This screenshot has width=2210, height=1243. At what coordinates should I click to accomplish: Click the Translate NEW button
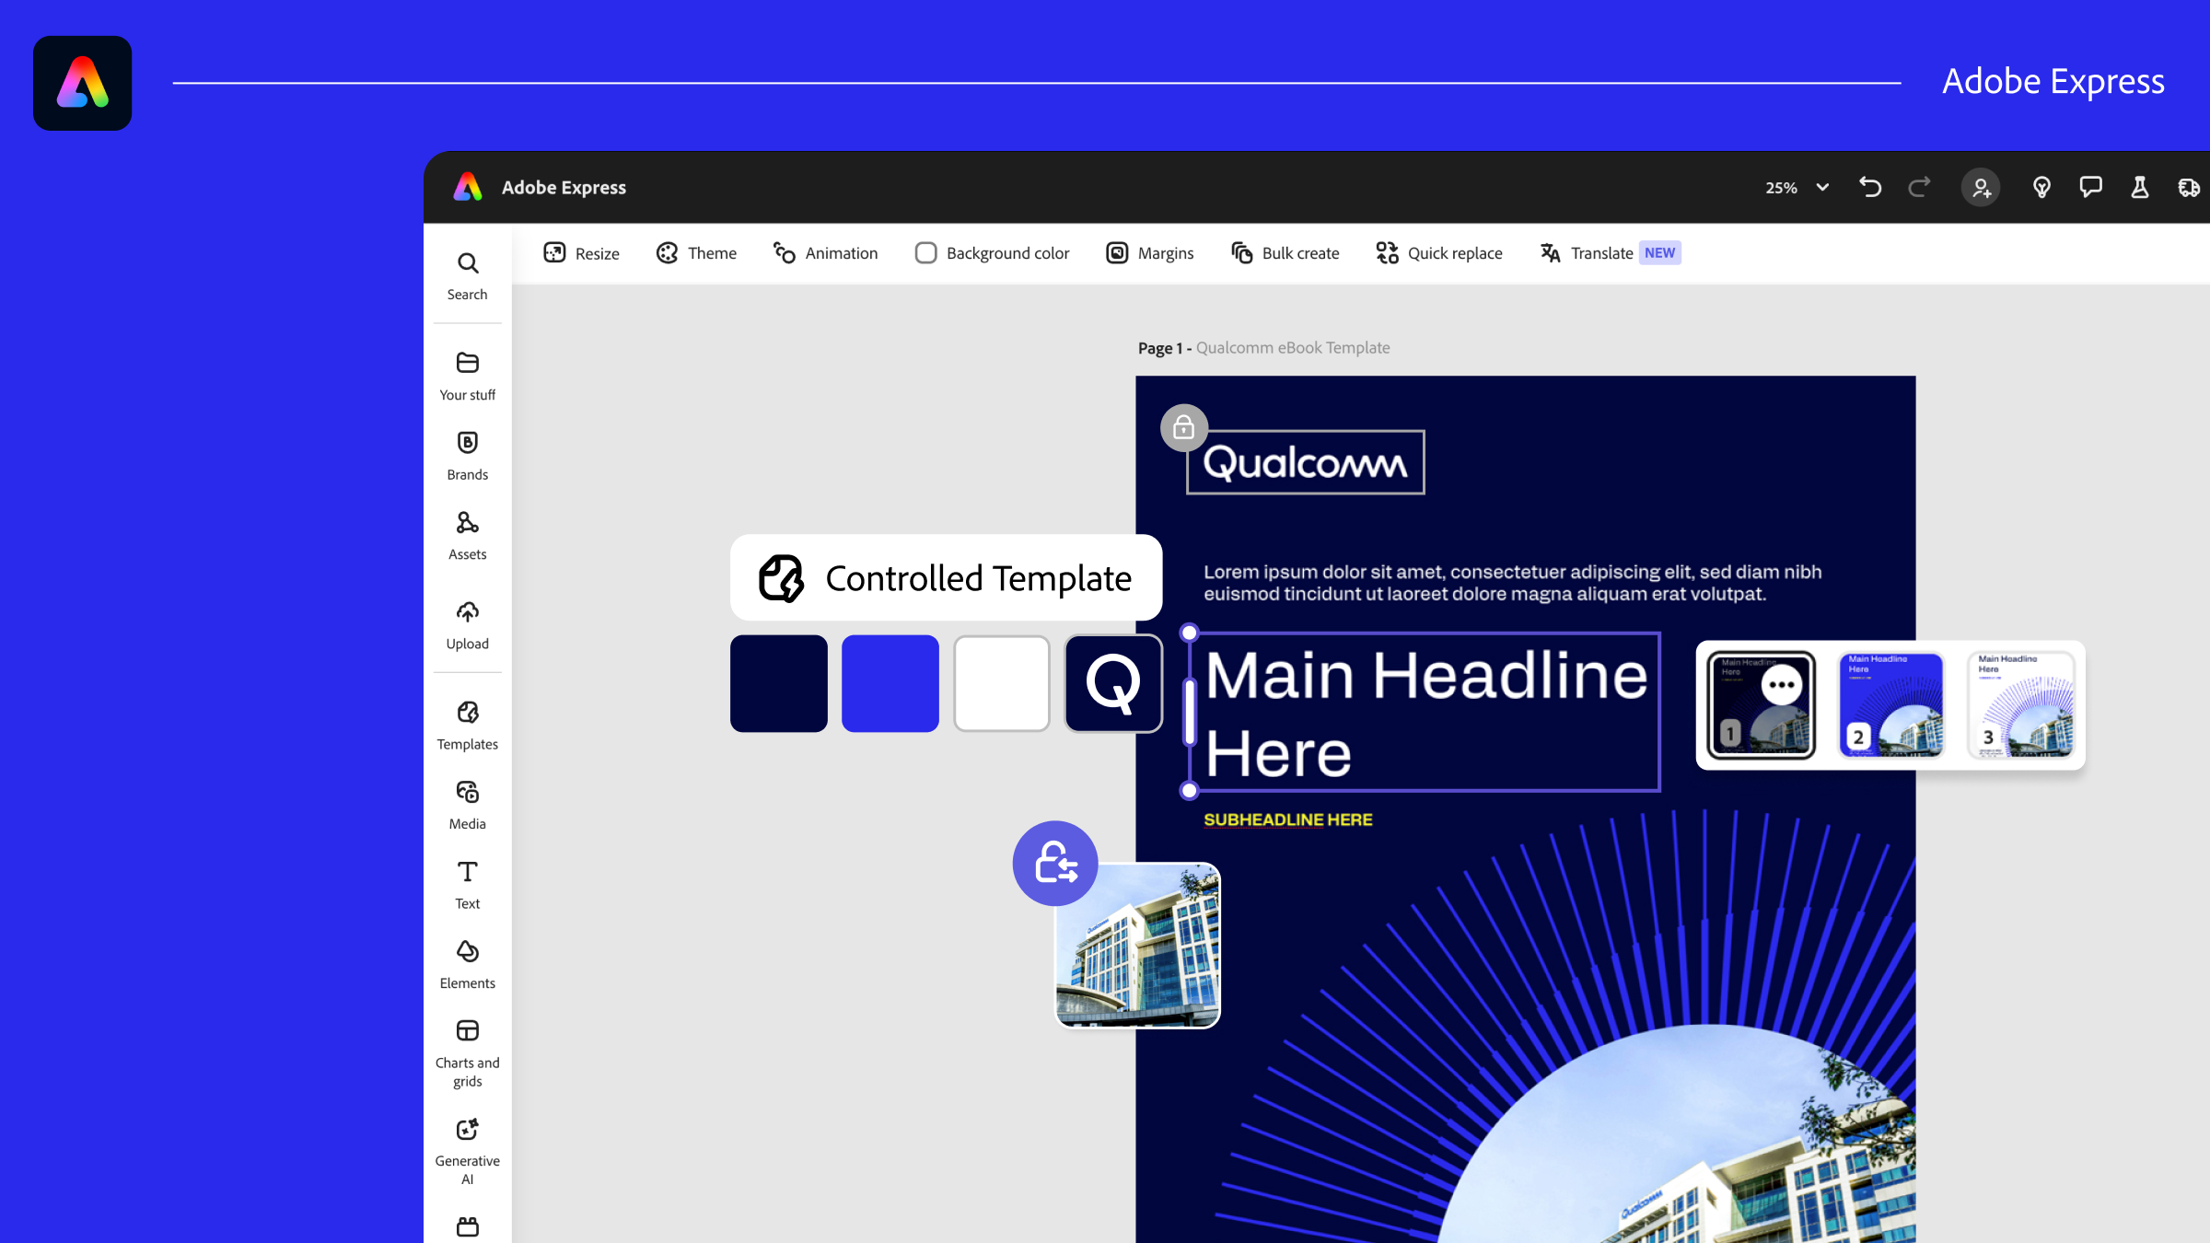[x=1610, y=252]
